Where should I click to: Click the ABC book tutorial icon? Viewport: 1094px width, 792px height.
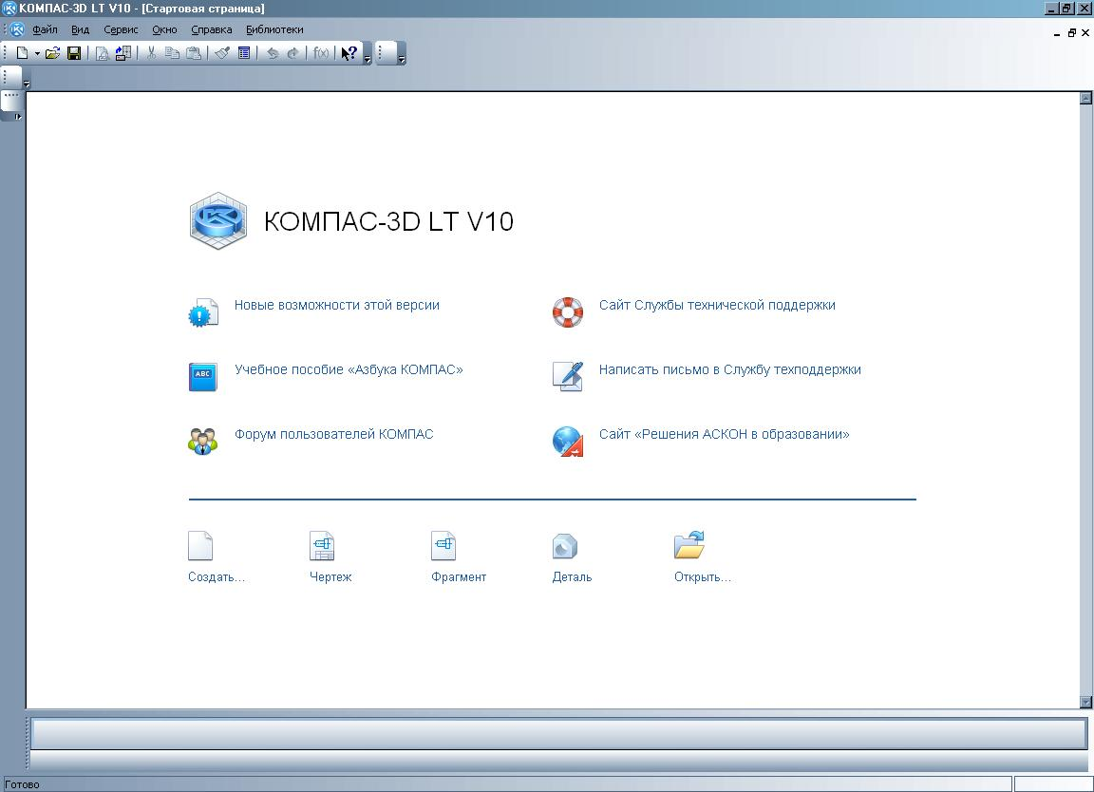pos(203,377)
